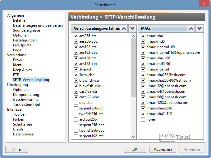Select Verbindung category in tree
211x158 pixels.
[x=17, y=55]
